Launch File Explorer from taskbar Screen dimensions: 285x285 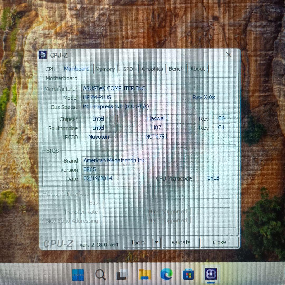click(145, 275)
